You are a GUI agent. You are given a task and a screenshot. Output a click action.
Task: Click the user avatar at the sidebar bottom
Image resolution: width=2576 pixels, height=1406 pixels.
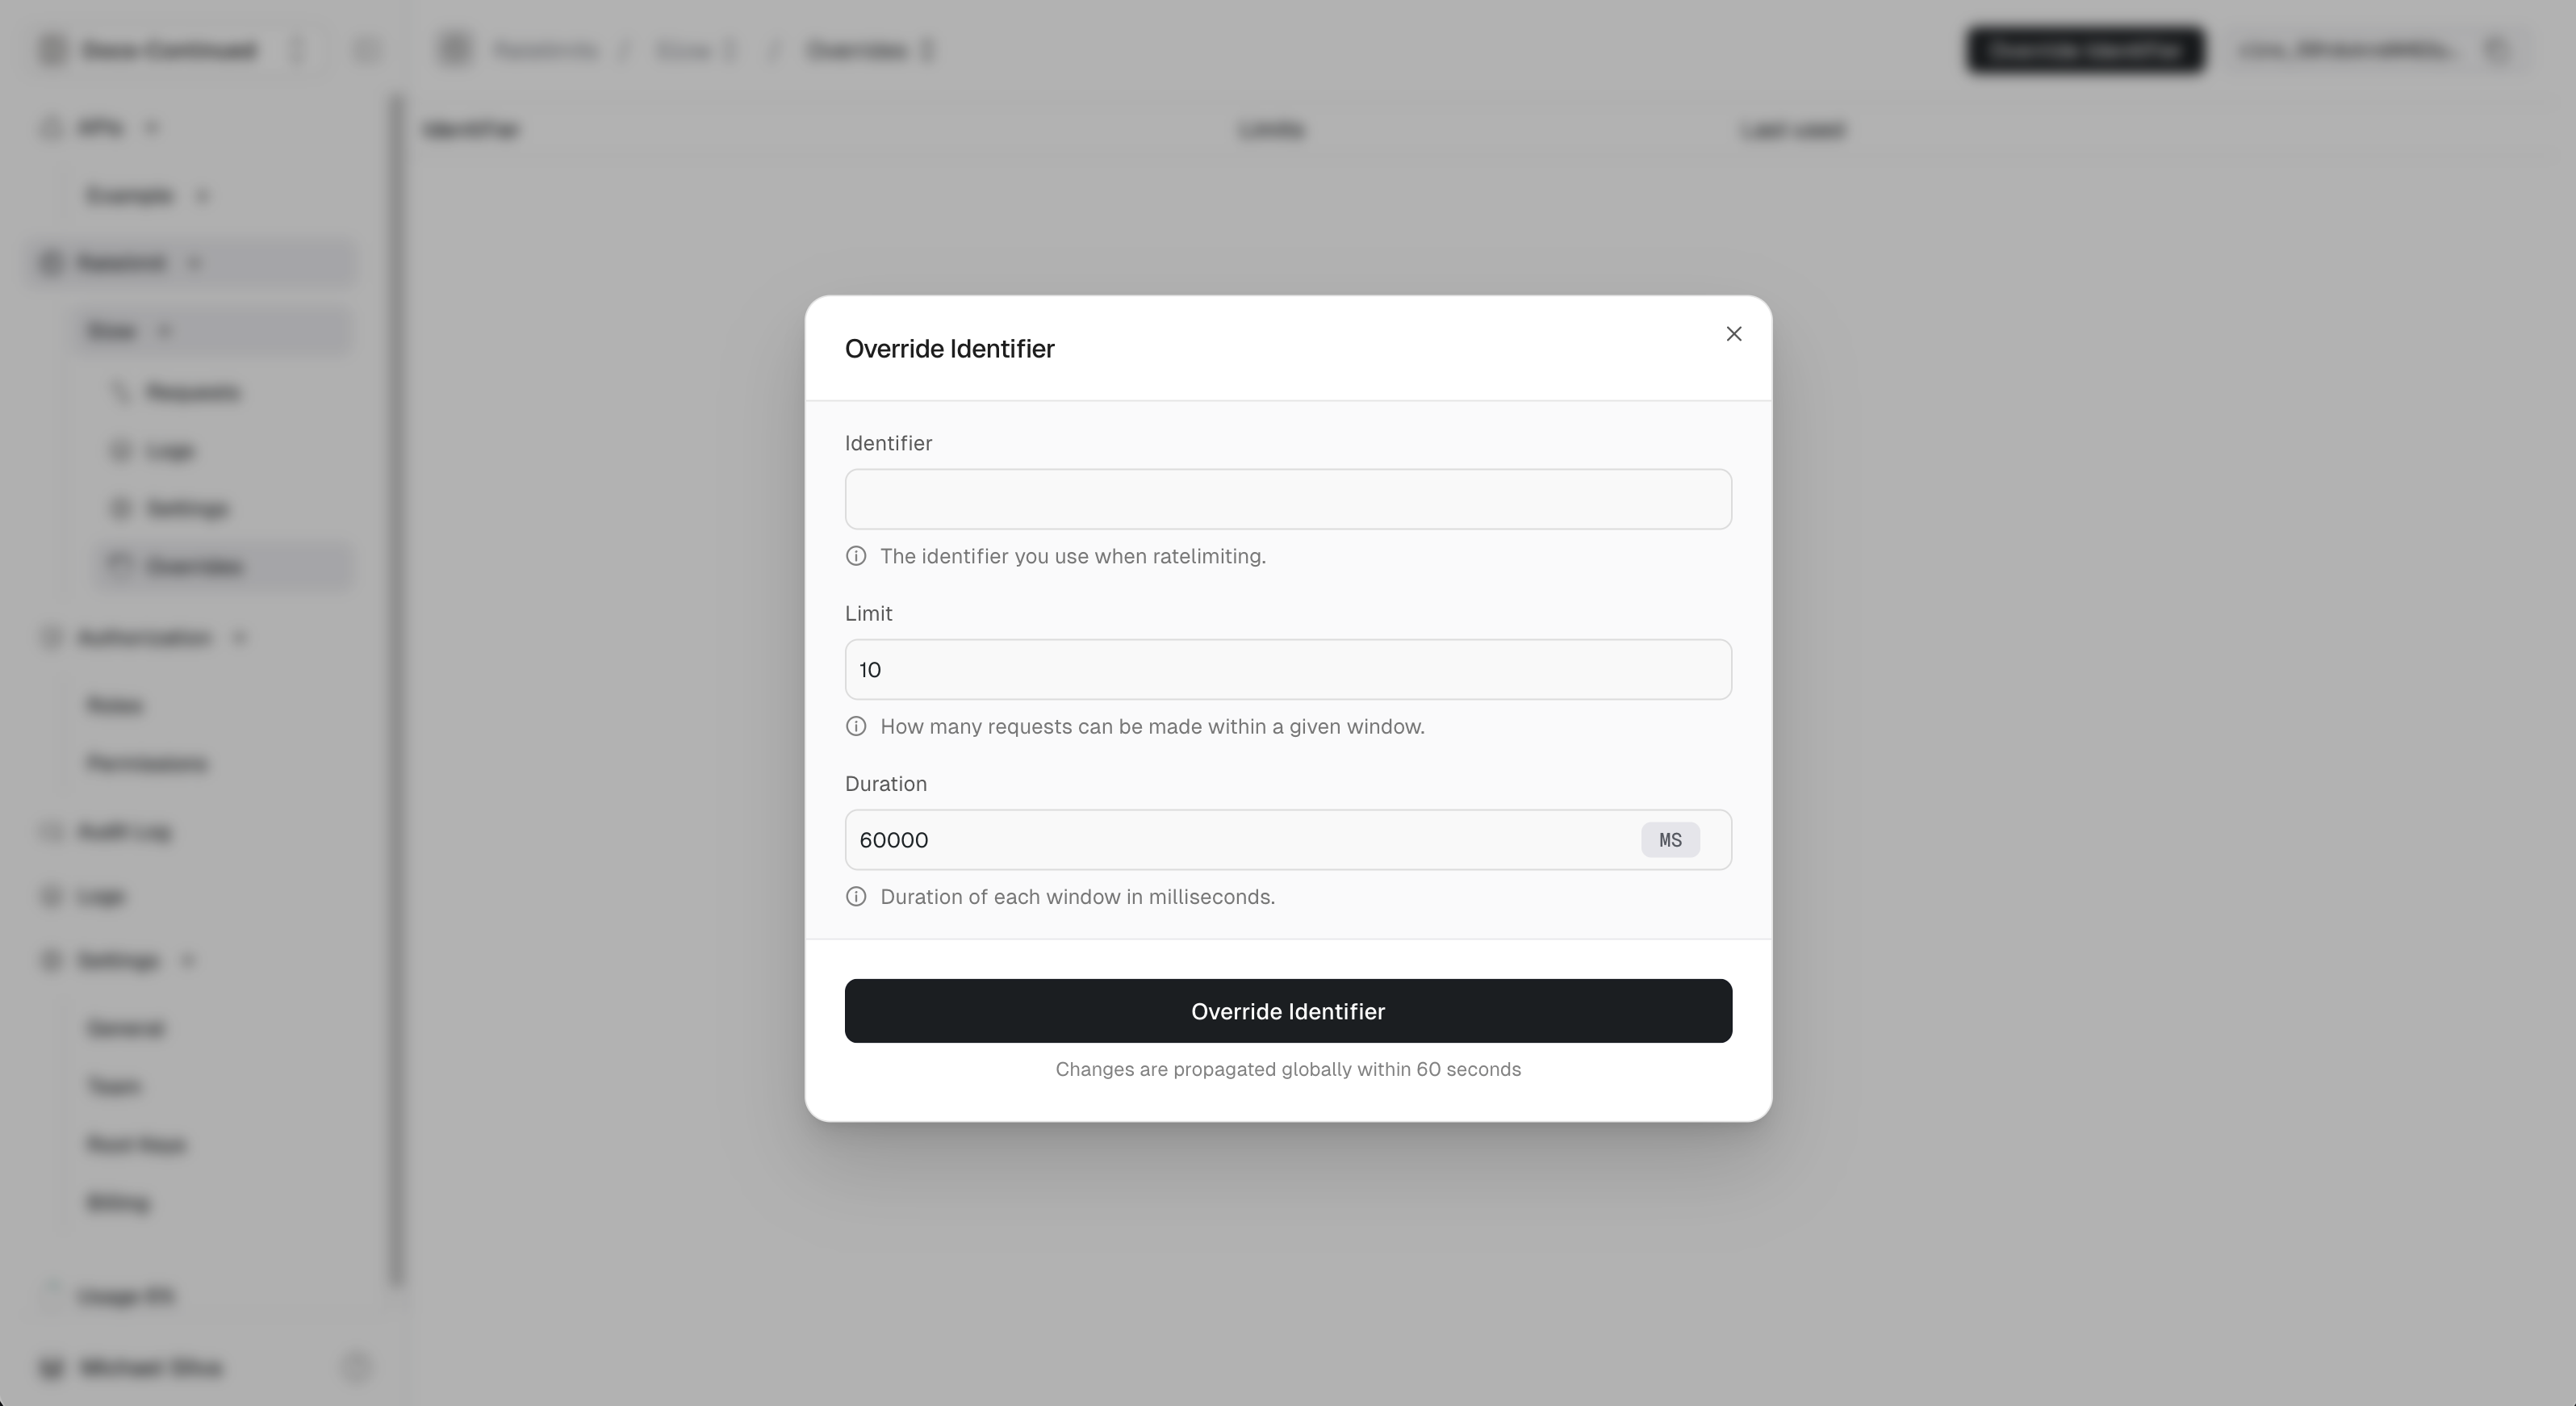pos(51,1367)
